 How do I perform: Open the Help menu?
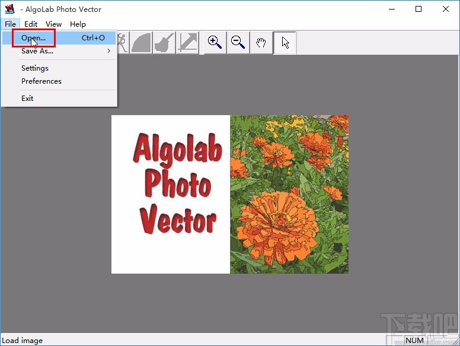click(78, 24)
